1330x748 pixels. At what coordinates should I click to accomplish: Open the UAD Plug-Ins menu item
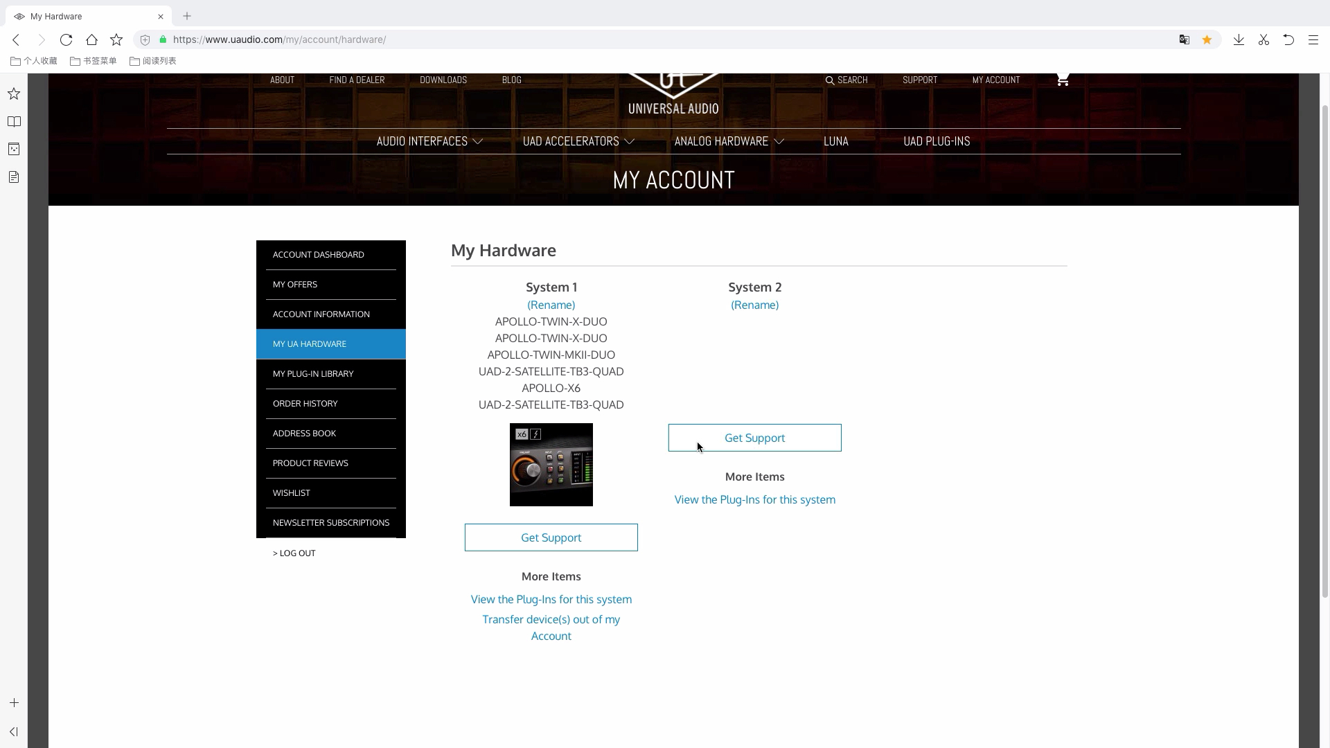(x=937, y=141)
